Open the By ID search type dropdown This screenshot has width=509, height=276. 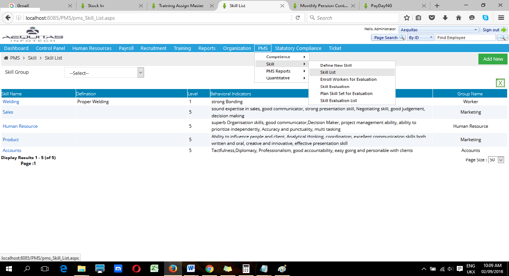tap(421, 38)
